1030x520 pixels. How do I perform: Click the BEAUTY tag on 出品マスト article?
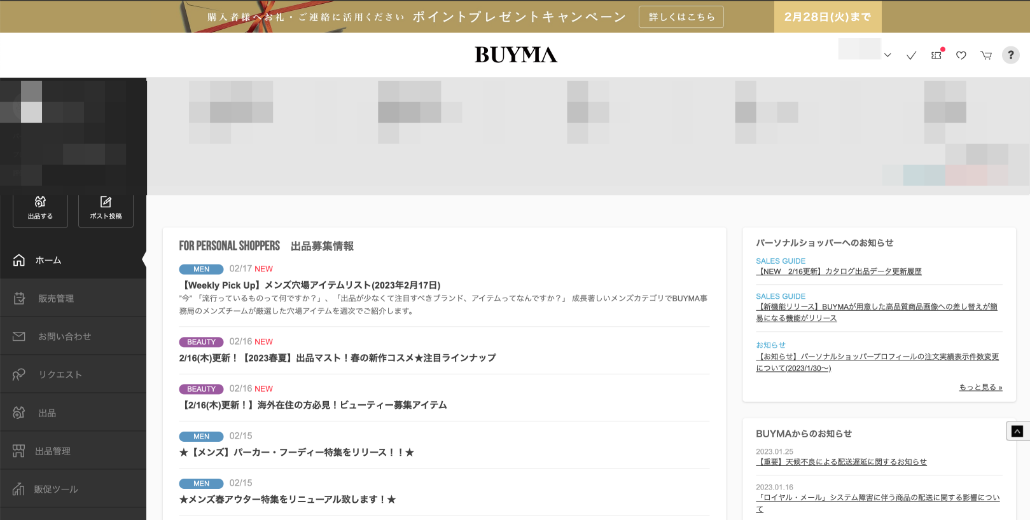click(201, 342)
